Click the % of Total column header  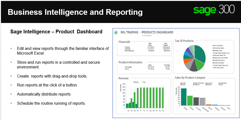(x=167, y=65)
